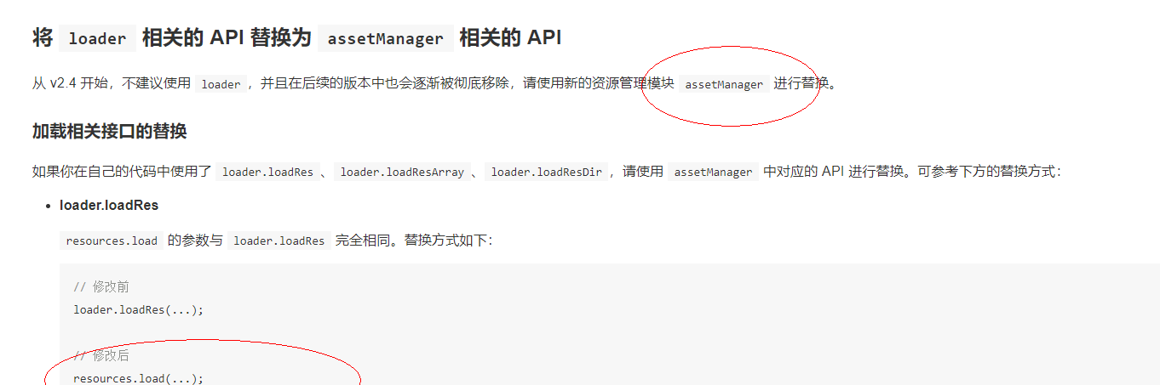Click the 'loader' inline code in the v2.4 paragraph
Viewport: 1160px width, 385px height.
click(x=221, y=84)
